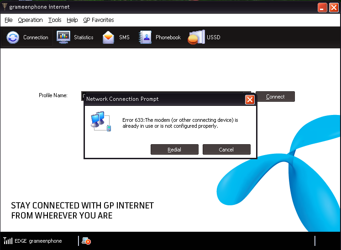Click the Profile Name label

pyautogui.click(x=53, y=95)
